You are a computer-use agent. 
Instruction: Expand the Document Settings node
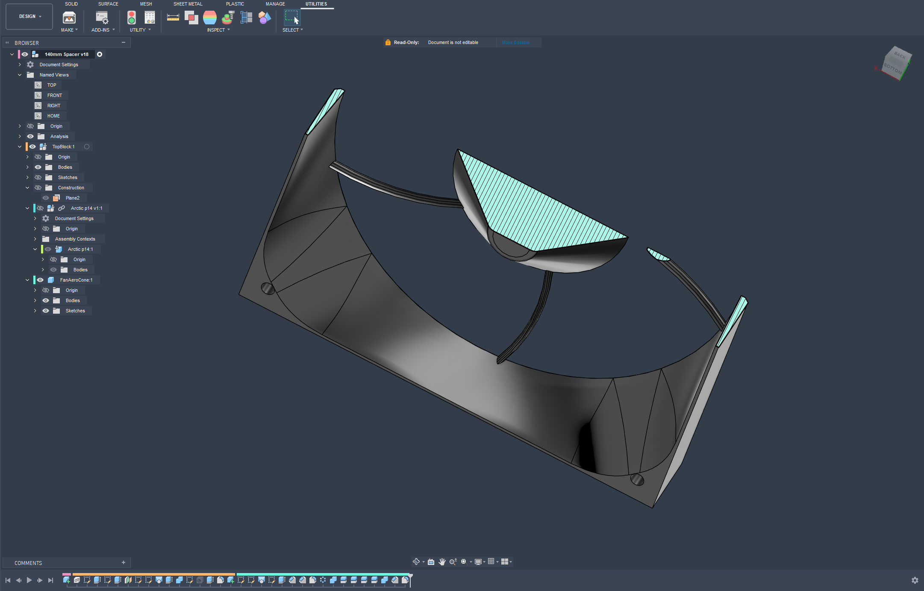pos(20,65)
